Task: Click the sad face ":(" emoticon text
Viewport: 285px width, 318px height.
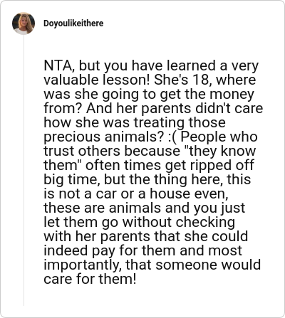Action: click(172, 137)
